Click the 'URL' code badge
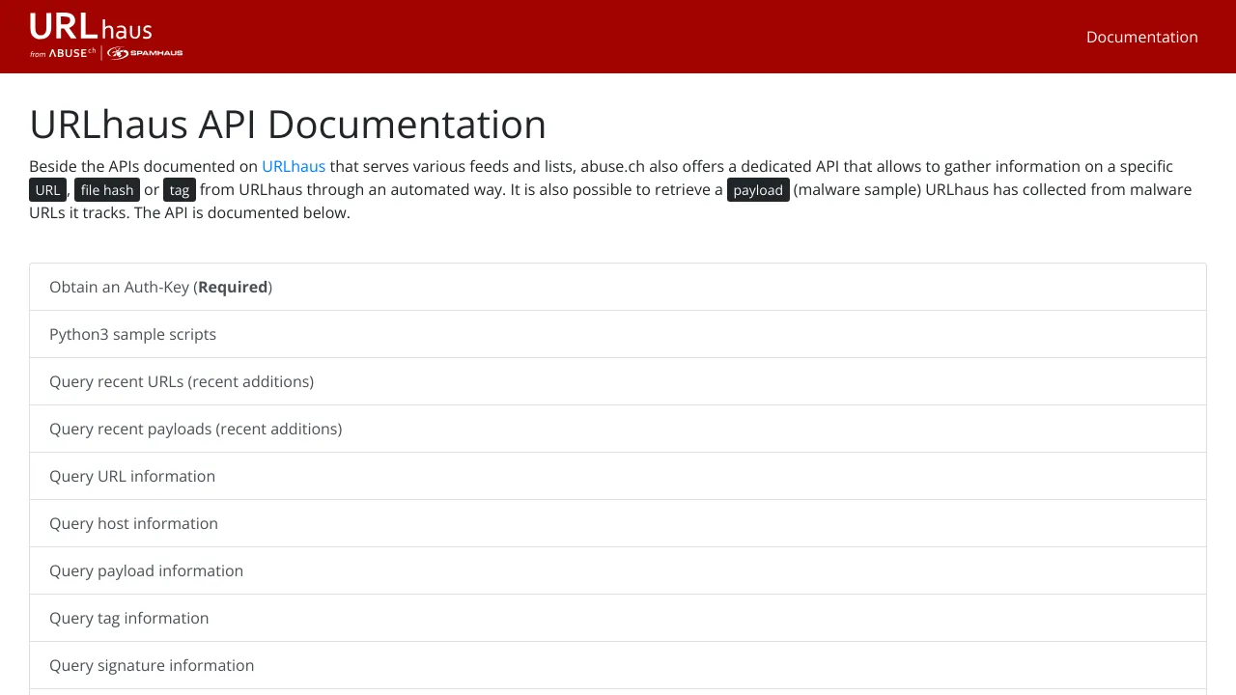Screen dimensions: 1236x695 47,190
